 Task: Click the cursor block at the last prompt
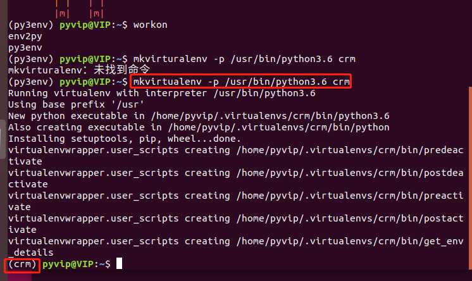tap(119, 263)
